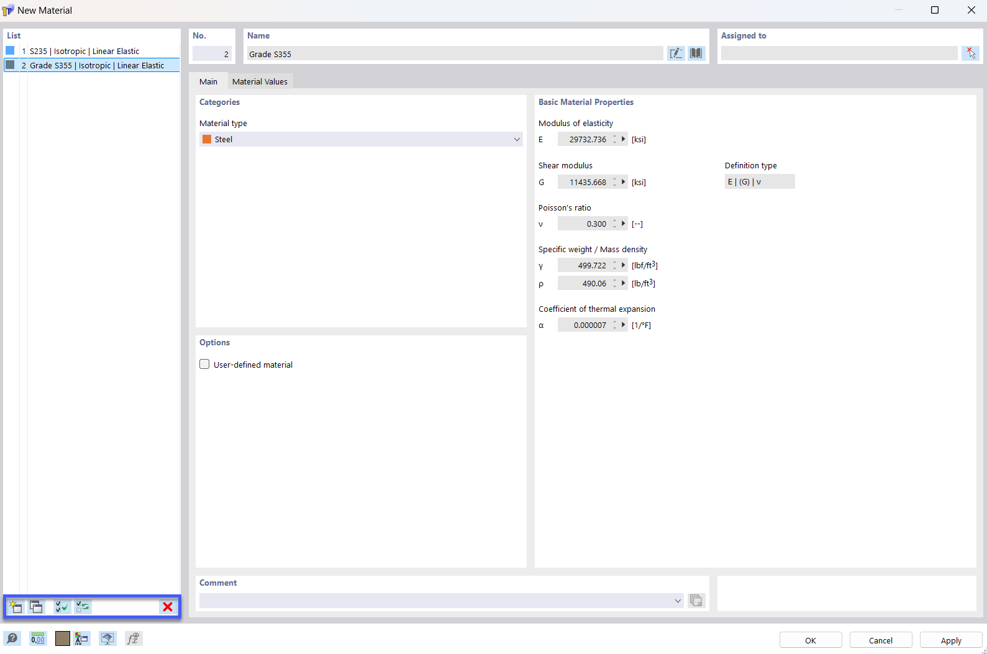Delete the selected material with red X
Image resolution: width=987 pixels, height=654 pixels.
pyautogui.click(x=168, y=607)
